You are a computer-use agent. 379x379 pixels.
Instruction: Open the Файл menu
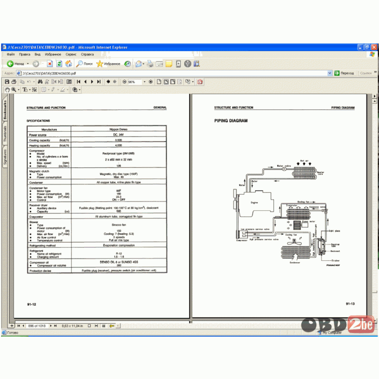pos(11,54)
